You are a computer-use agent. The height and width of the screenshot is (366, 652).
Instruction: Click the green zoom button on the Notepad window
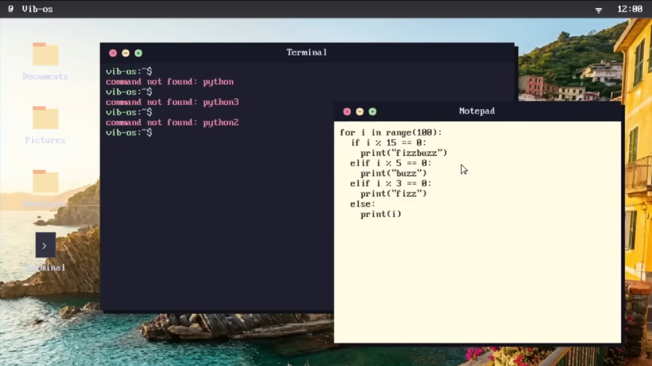coord(373,112)
